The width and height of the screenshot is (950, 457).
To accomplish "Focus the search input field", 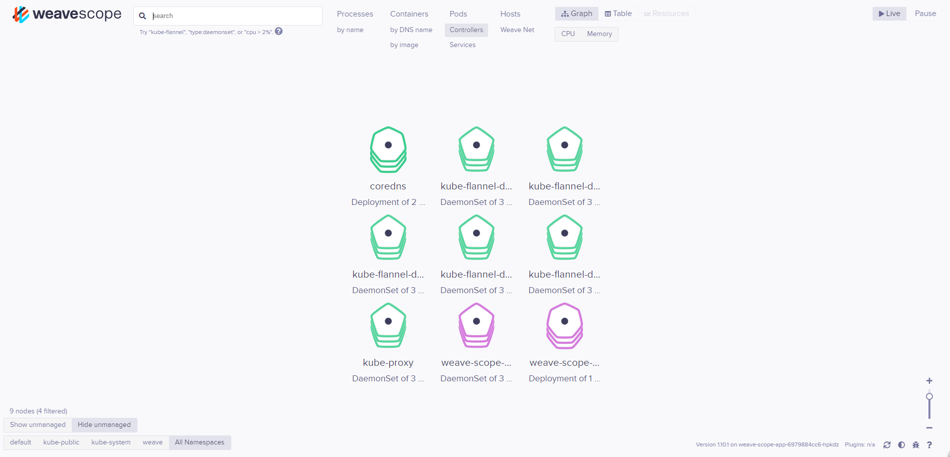I will point(228,16).
